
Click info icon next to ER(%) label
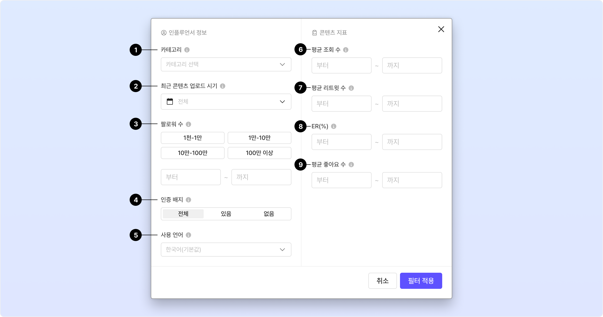(333, 126)
